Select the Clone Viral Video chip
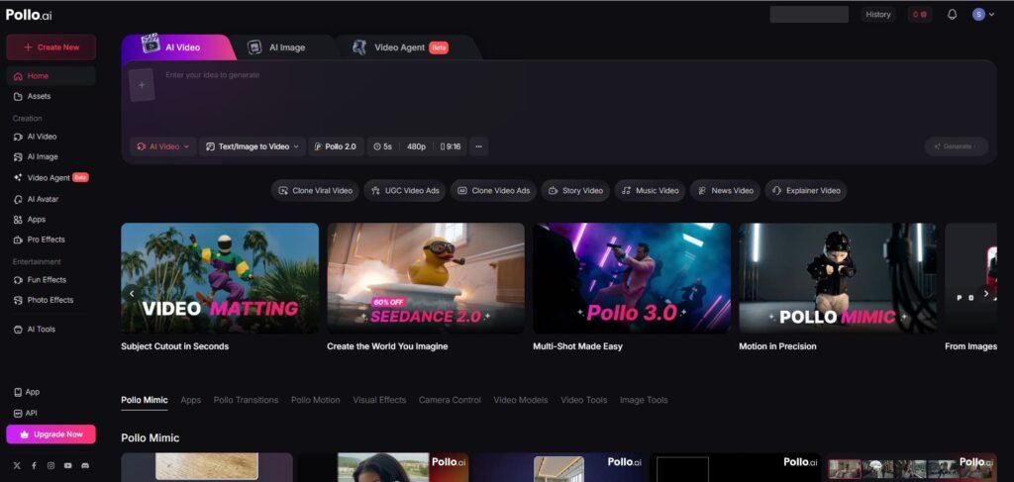 pos(315,191)
